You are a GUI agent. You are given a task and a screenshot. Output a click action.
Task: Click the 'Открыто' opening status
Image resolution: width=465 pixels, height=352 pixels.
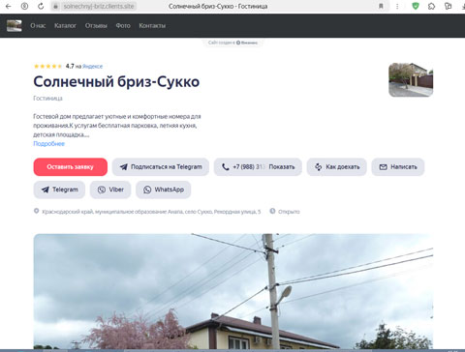pos(289,212)
